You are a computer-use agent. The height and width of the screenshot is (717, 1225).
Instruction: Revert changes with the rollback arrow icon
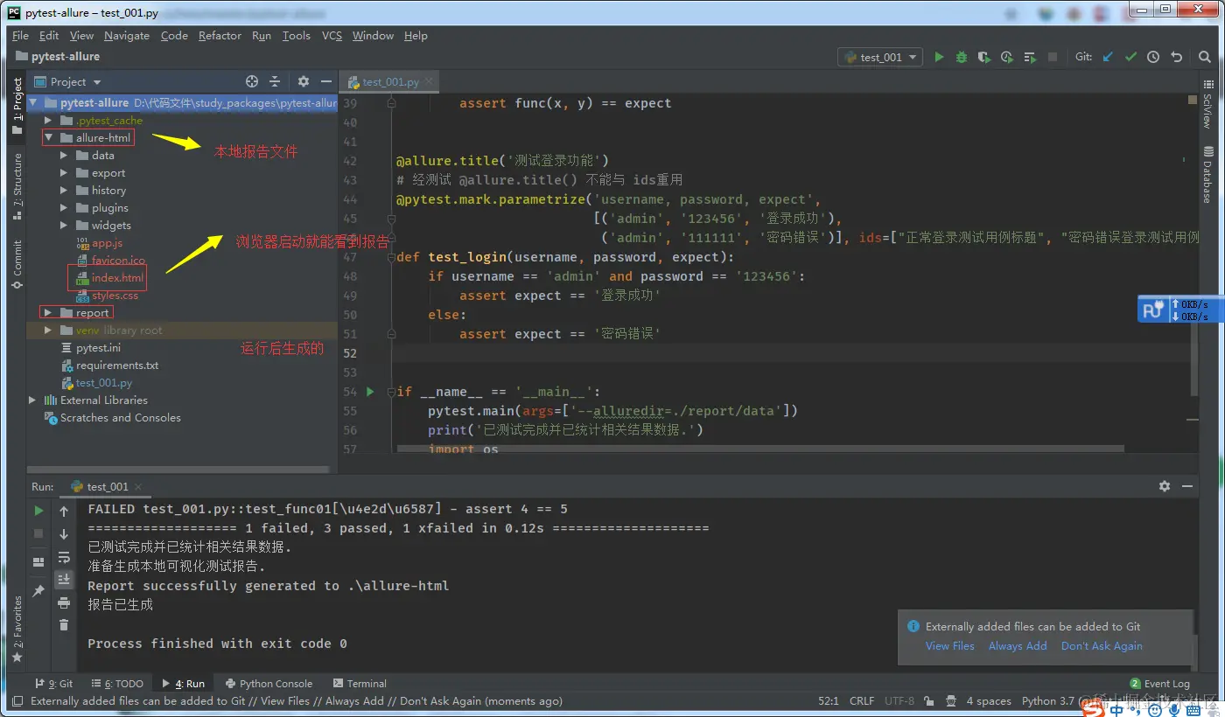(x=1176, y=57)
